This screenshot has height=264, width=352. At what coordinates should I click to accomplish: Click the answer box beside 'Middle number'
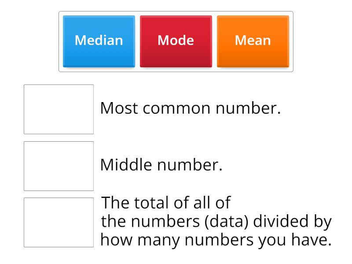tap(59, 165)
